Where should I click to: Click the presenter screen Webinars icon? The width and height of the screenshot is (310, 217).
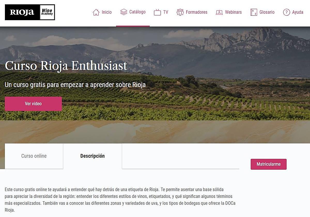tap(219, 12)
